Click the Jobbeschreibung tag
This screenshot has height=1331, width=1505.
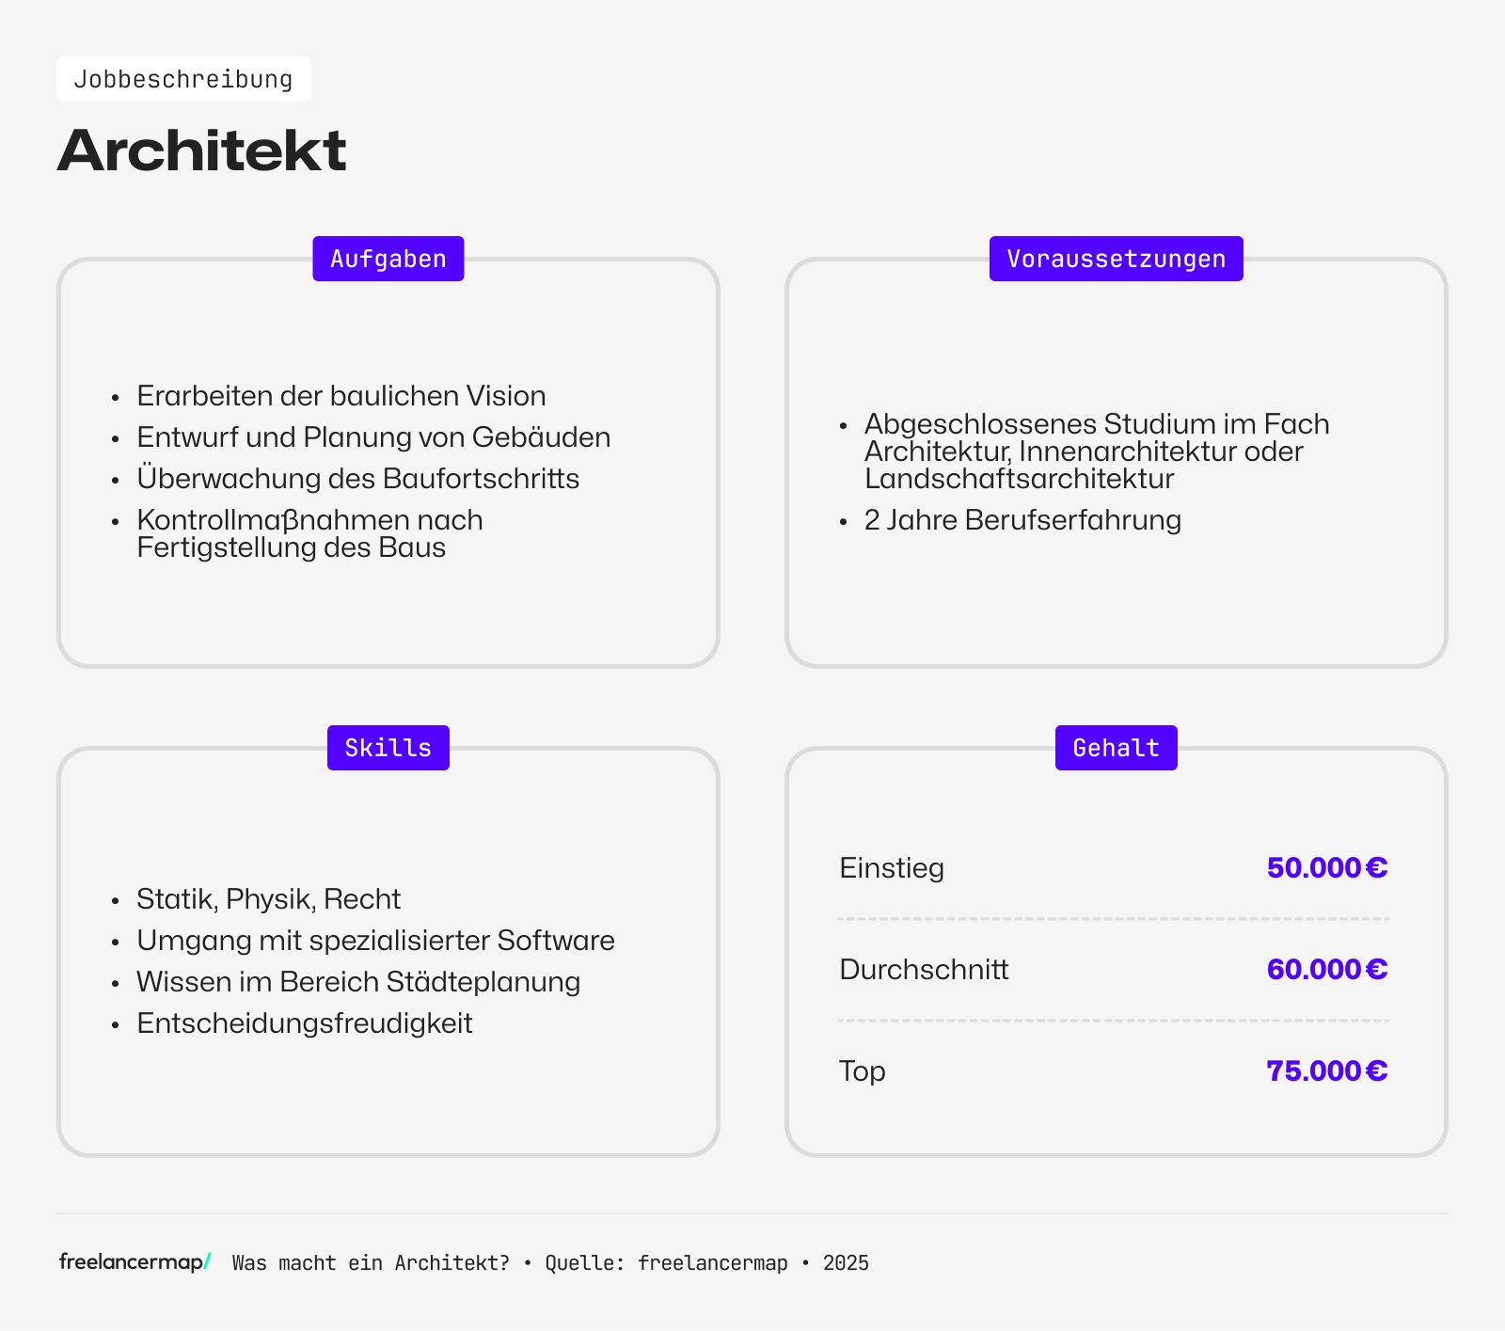pyautogui.click(x=183, y=79)
